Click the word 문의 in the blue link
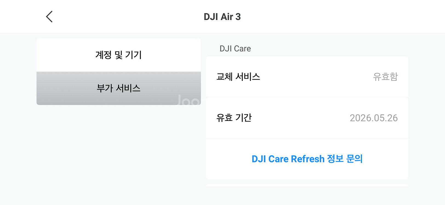Screen dimensions: 445x205 tap(355, 159)
